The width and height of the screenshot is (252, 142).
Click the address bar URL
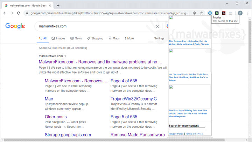point(109,13)
